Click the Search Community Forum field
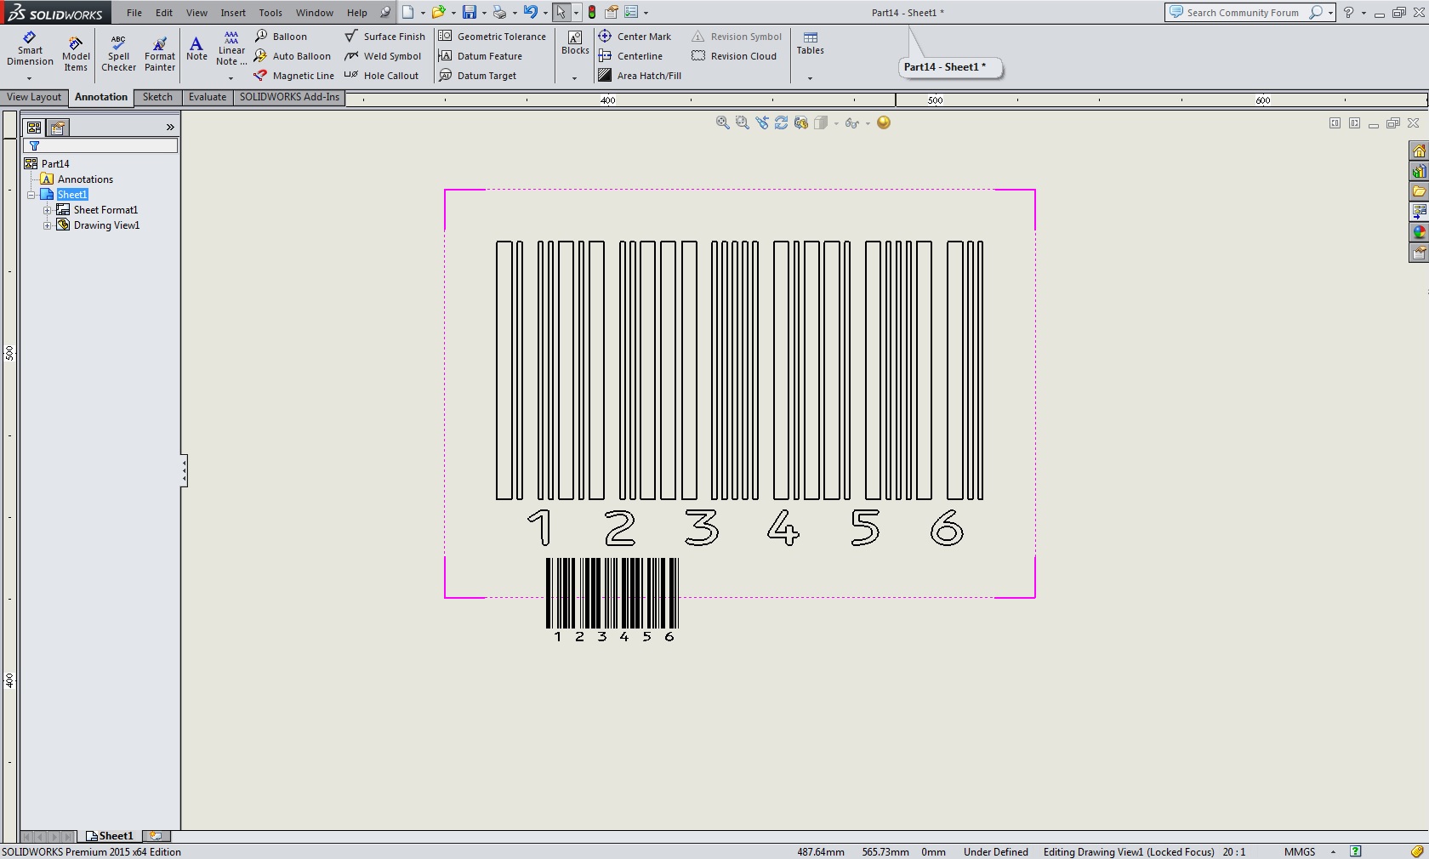Screen dimensions: 1429x859 (1242, 13)
